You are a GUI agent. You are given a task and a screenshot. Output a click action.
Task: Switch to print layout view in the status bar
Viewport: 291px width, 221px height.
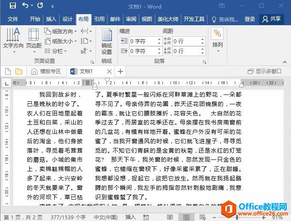(x=186, y=217)
